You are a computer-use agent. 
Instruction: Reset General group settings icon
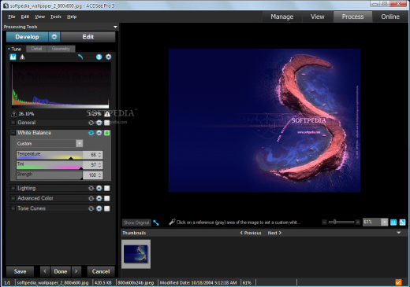pos(91,123)
